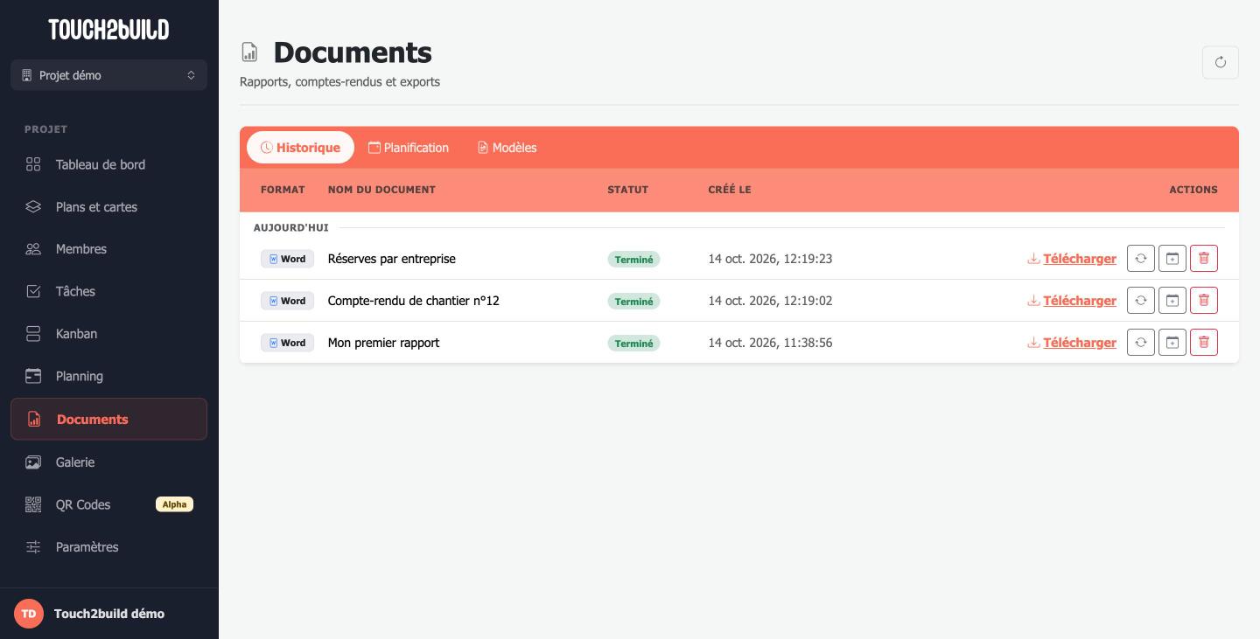Switch to the Modèles tab

point(507,148)
